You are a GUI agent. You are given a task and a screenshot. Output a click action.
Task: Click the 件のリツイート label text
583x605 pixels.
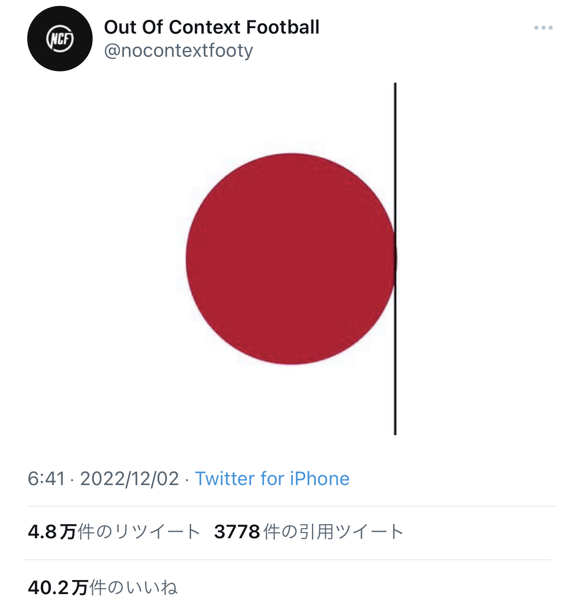pos(139,532)
